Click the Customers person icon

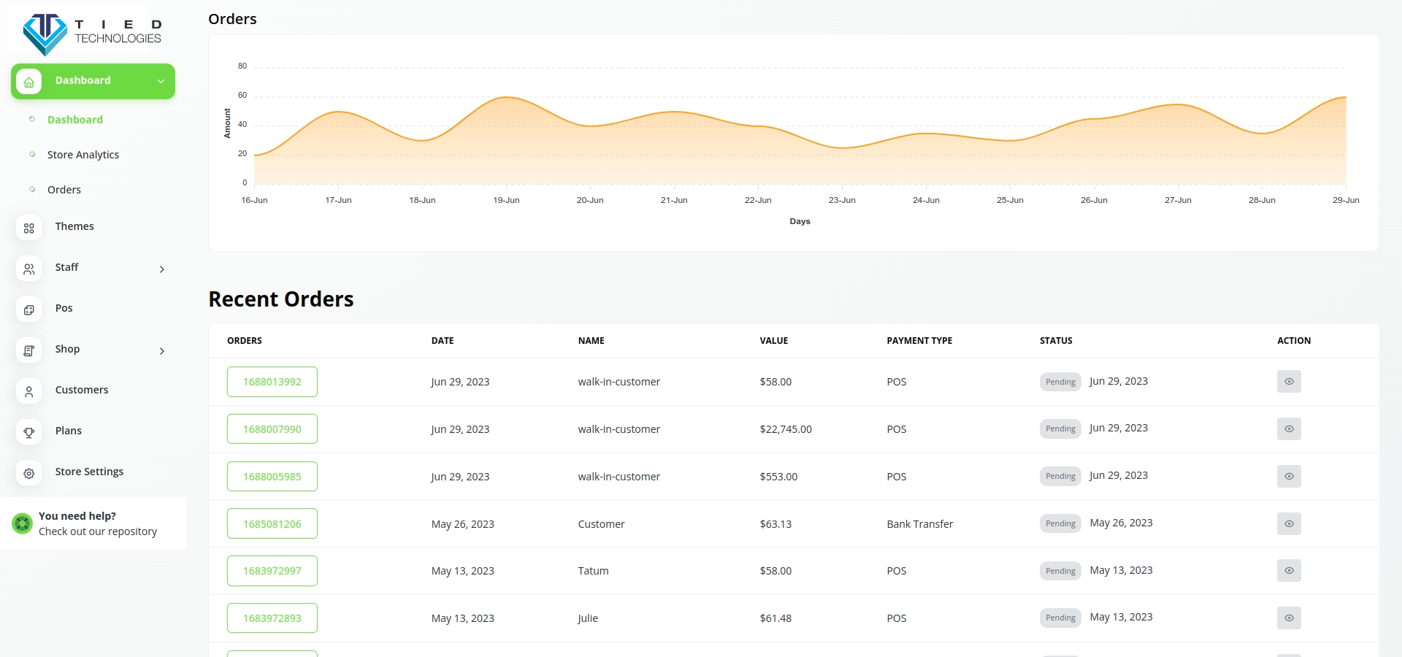point(29,391)
